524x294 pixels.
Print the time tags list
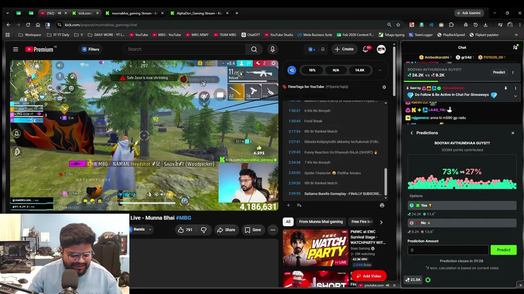382,205
